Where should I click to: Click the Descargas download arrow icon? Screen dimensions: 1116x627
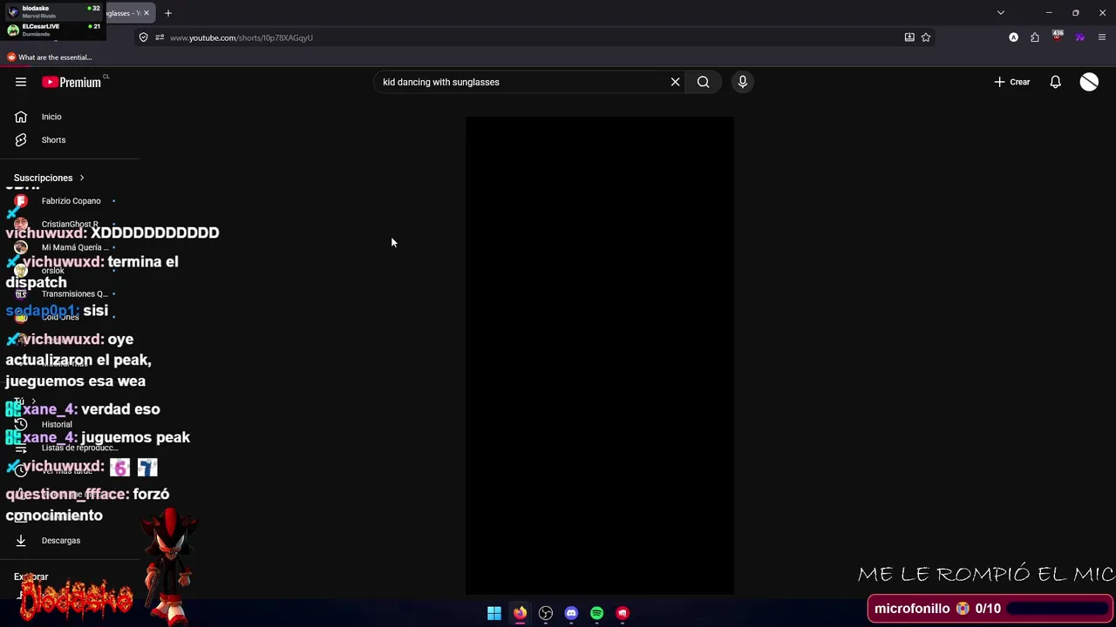[x=21, y=541]
